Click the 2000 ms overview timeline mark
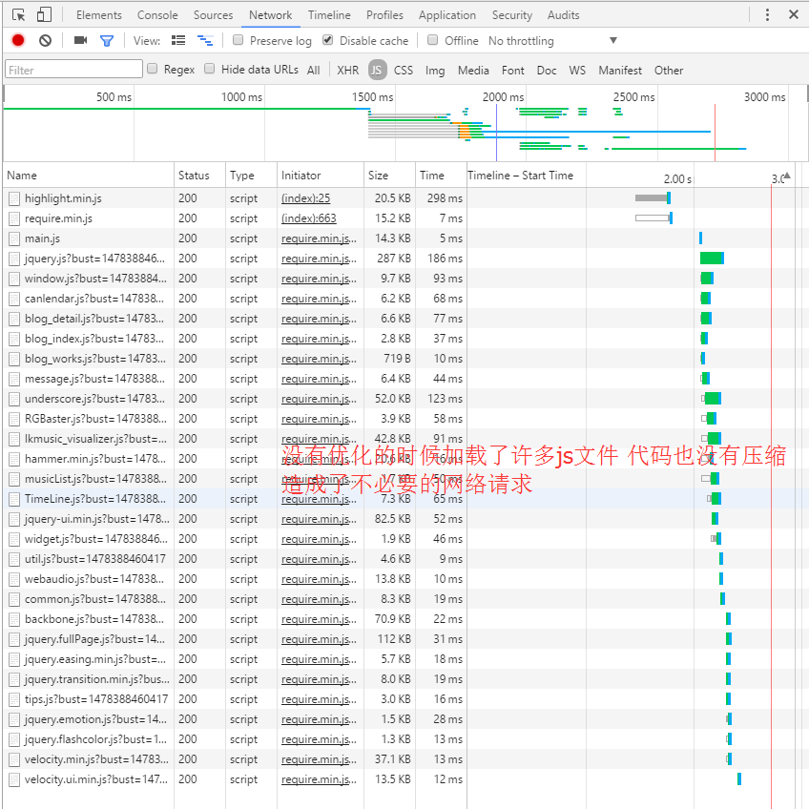 pos(502,97)
